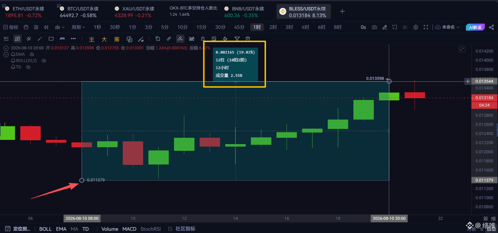The image size is (498, 233).
Task: Open the 指标 indicators panel
Action: [11, 27]
